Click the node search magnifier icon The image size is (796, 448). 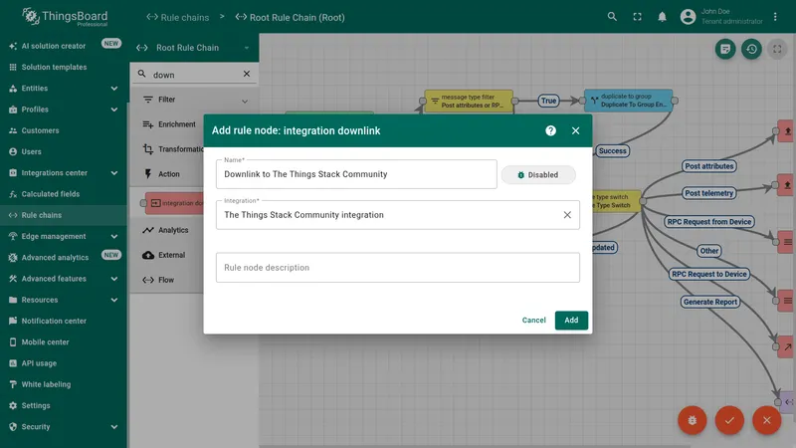tap(141, 74)
